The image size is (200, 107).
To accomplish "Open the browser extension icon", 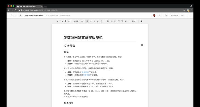I will [188, 10].
